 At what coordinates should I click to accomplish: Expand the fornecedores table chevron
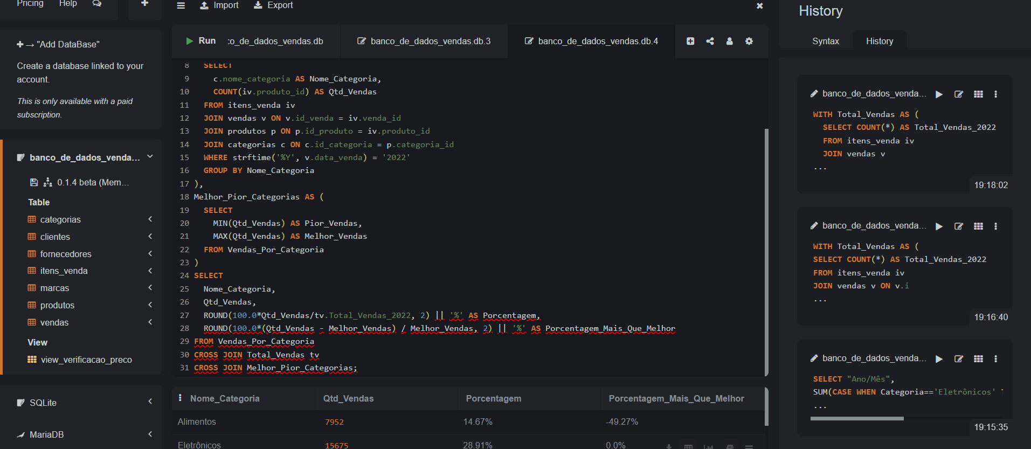[x=150, y=253]
